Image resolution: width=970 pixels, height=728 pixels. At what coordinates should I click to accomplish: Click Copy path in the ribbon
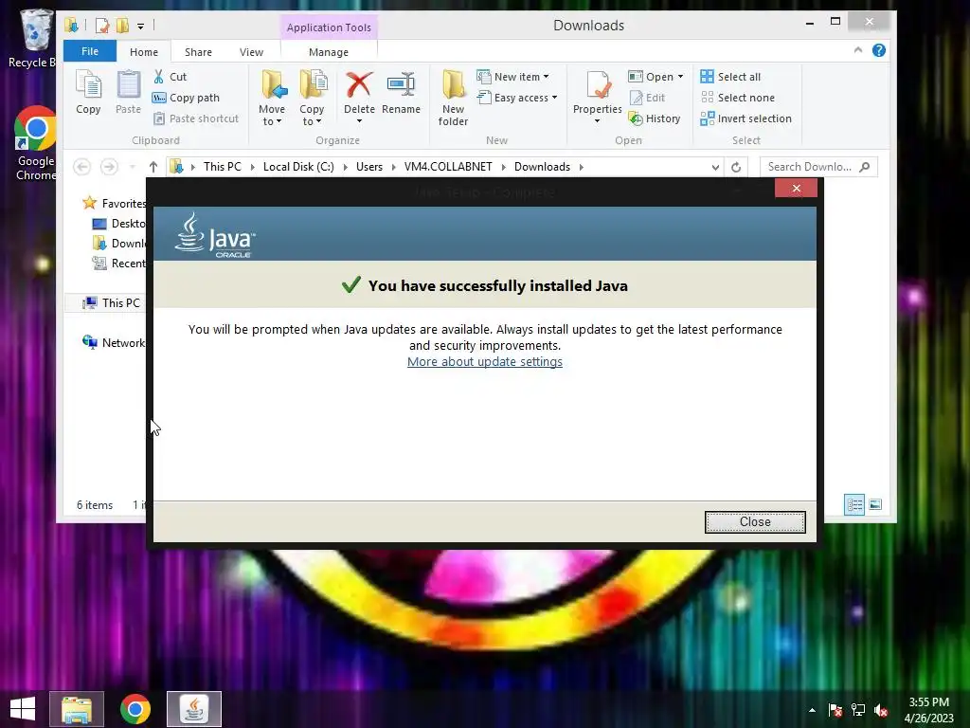pyautogui.click(x=186, y=98)
